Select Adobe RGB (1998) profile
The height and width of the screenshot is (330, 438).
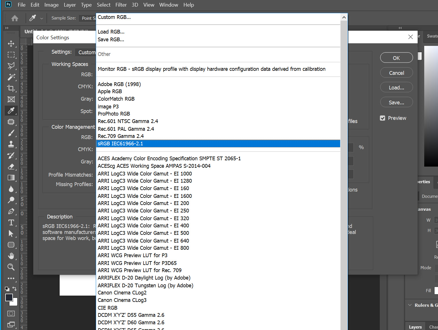[x=218, y=84]
